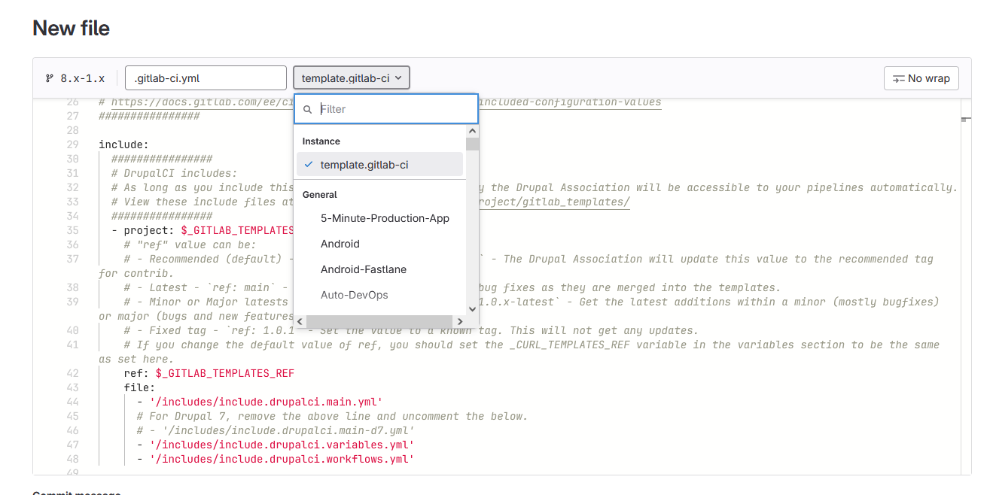Viewport: 990px width, 495px height.
Task: Open the template.gitlab-ci dropdown
Action: (351, 77)
